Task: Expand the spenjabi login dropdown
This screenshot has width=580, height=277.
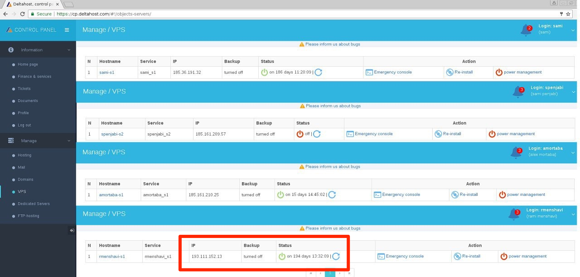Action: click(574, 91)
